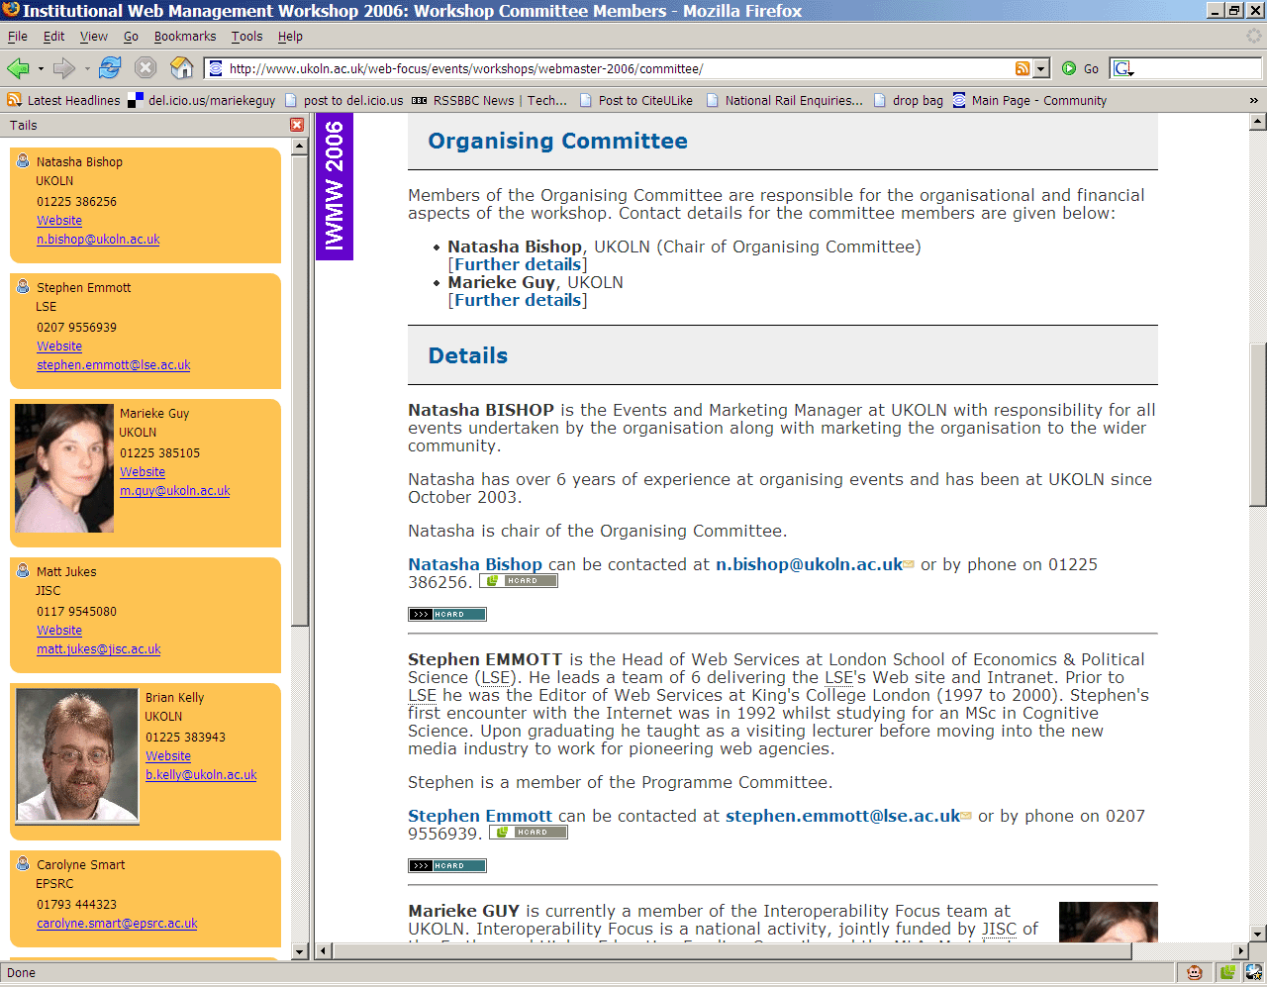Screen dimensions: 1267x987
Task: Click the rightmost status bar icon
Action: [x=1254, y=972]
